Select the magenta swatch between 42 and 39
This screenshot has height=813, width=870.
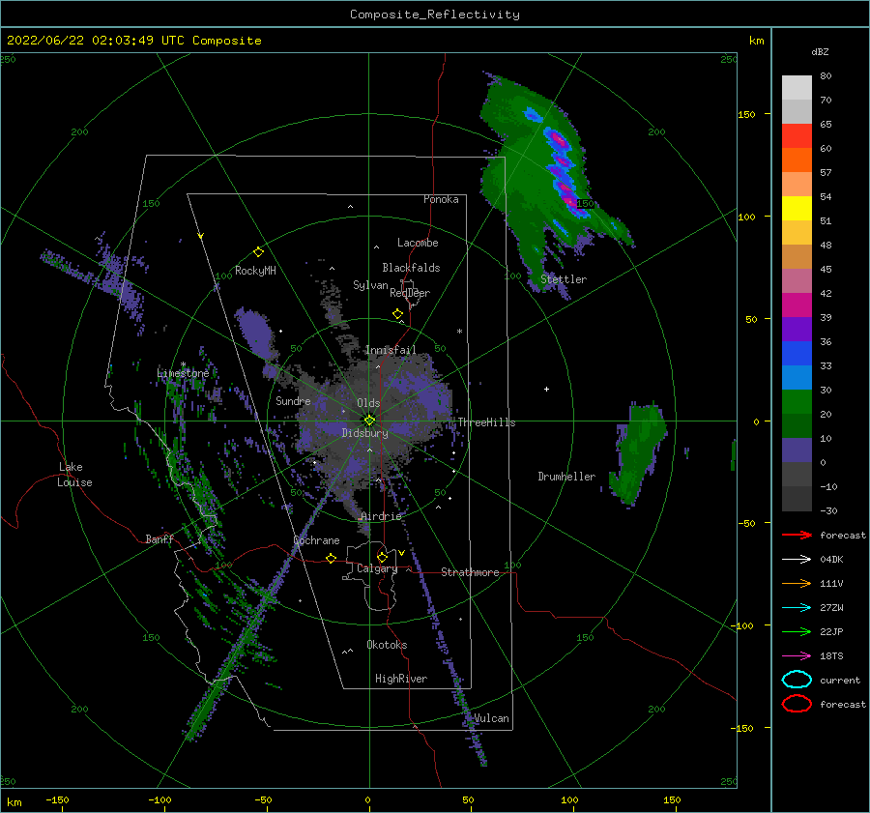tap(797, 305)
